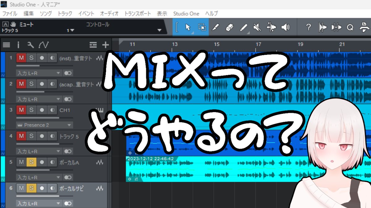Click the question mark help icon
Viewport: 371px width, 208px height.
tap(308, 27)
